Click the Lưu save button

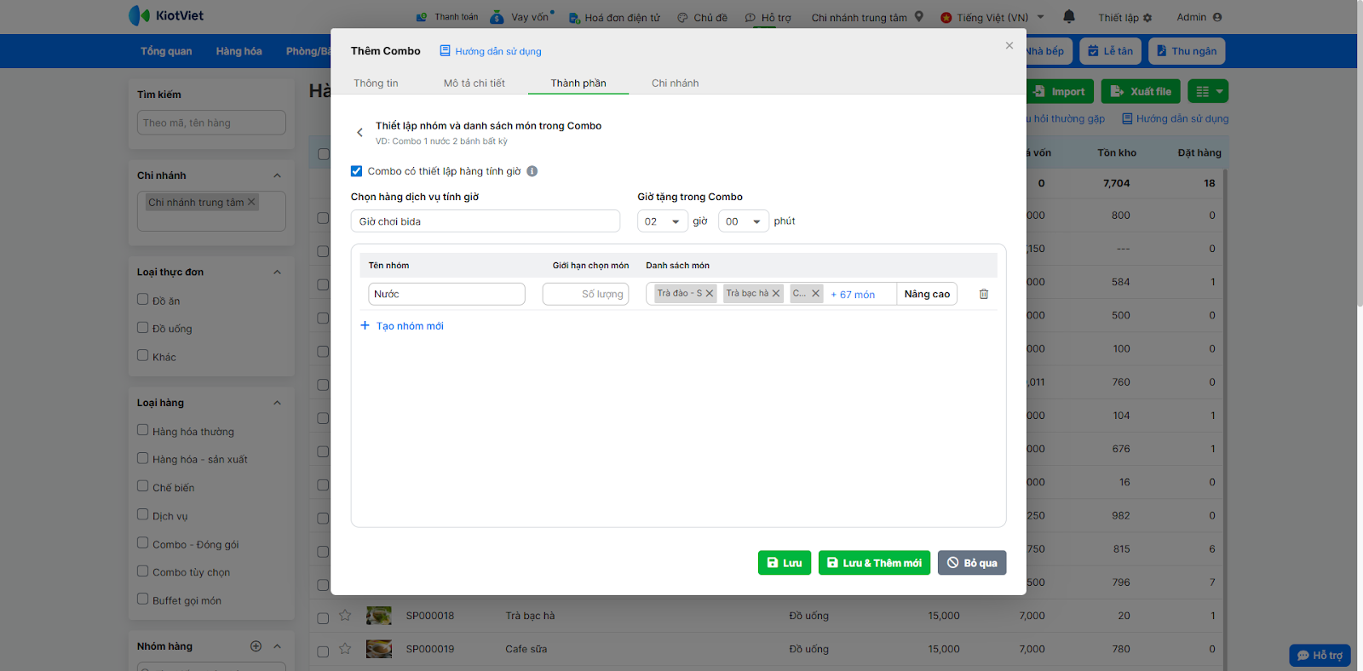click(x=785, y=563)
